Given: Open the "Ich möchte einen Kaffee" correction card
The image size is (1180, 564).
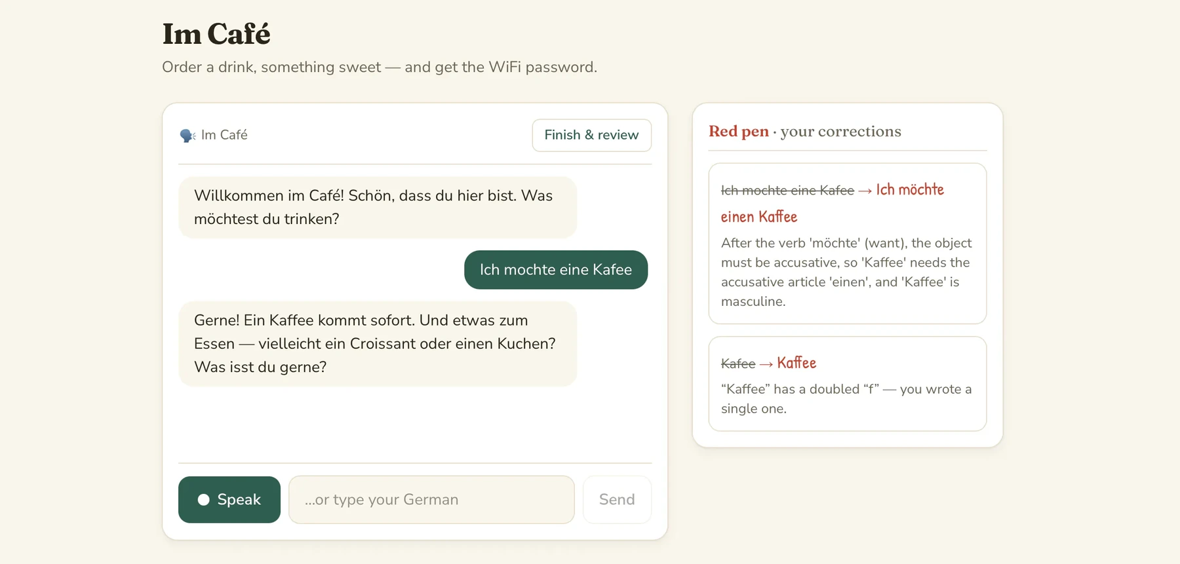Looking at the screenshot, I should click(848, 244).
